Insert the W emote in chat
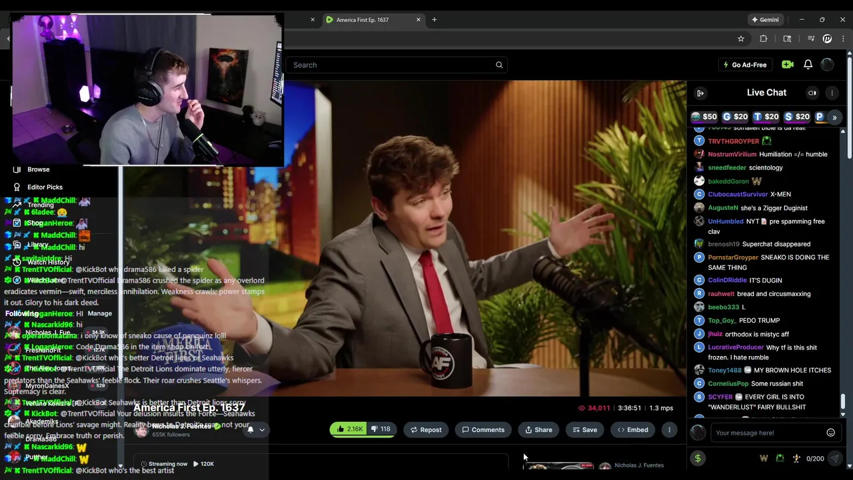The width and height of the screenshot is (853, 480). 764,458
